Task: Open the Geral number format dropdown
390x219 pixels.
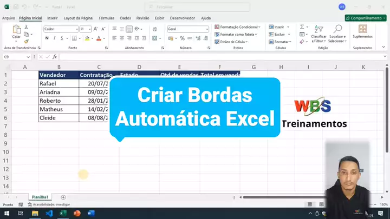Action: 207,29
